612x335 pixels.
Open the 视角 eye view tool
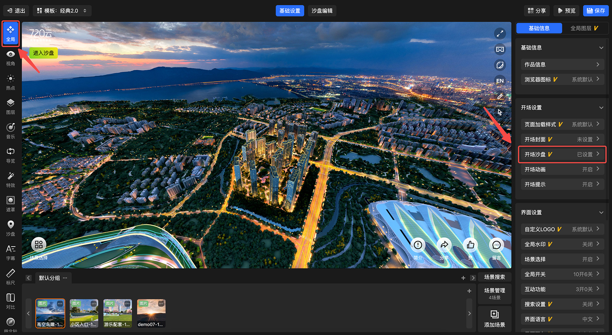click(x=10, y=58)
